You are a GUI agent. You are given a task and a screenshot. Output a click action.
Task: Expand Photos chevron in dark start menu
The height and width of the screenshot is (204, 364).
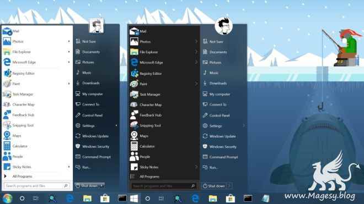click(x=196, y=41)
